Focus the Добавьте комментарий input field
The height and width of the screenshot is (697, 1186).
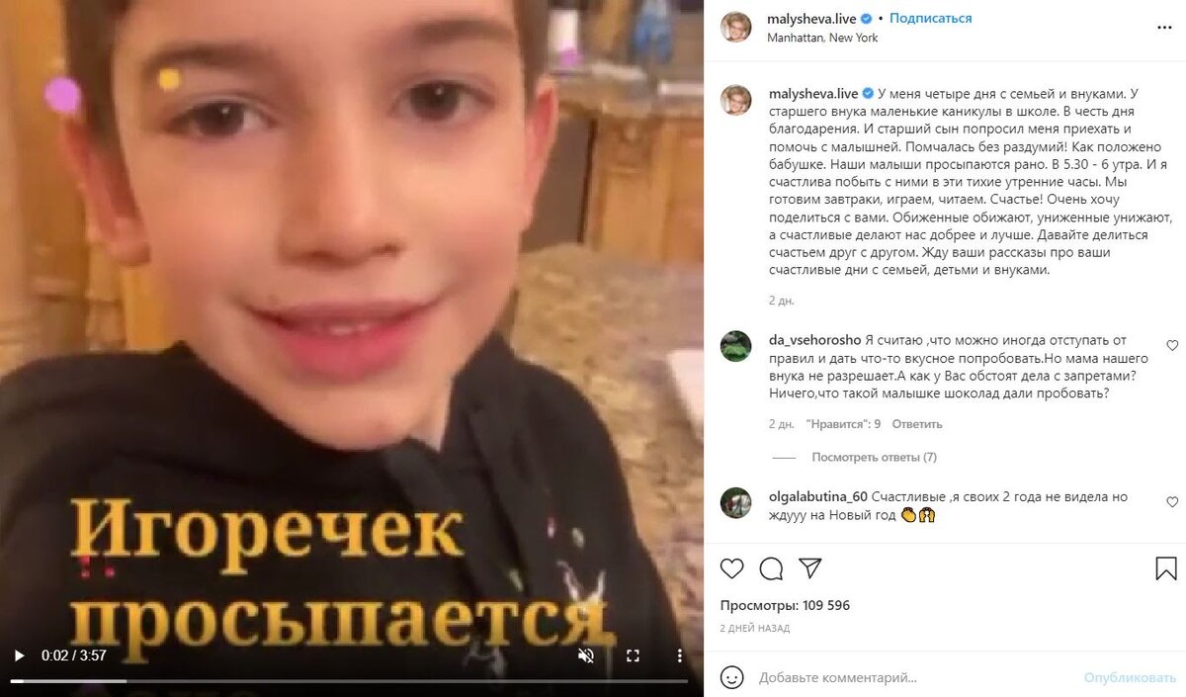pyautogui.click(x=914, y=678)
